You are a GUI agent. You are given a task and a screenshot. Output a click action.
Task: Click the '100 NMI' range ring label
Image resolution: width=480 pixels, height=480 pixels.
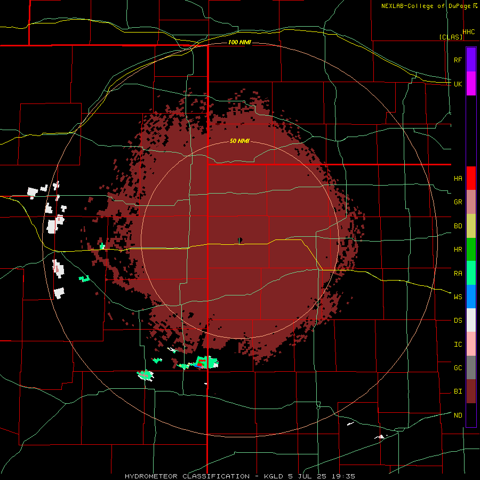coord(239,42)
